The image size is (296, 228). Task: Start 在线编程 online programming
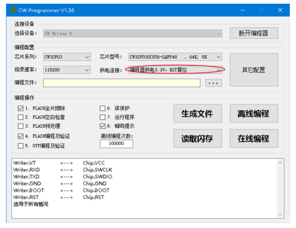click(254, 138)
